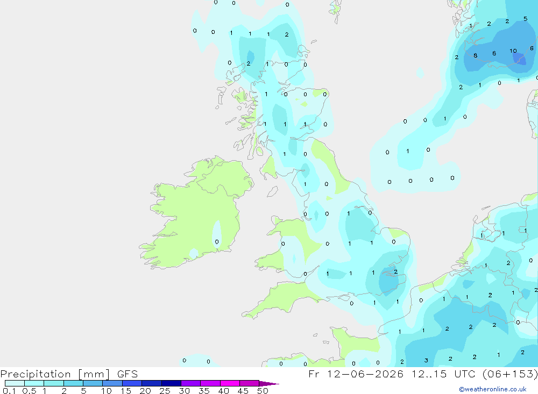
Task: Click the '30' legend tick label
Action: (184, 391)
